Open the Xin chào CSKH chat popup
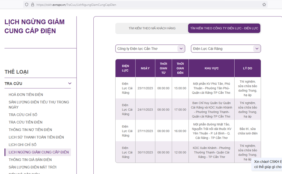 [267, 164]
